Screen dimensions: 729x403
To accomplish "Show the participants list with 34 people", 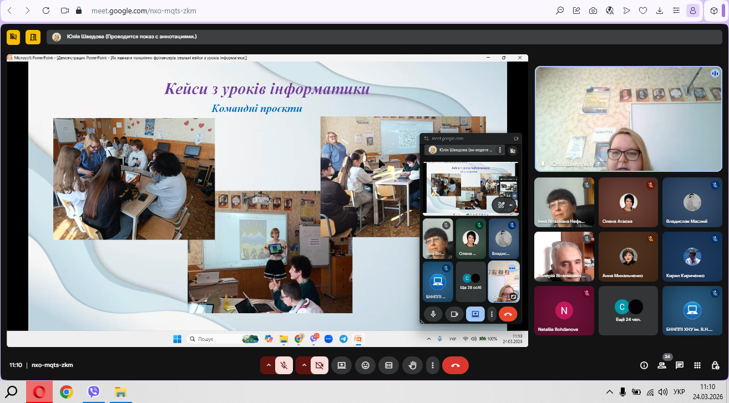I will click(x=662, y=365).
